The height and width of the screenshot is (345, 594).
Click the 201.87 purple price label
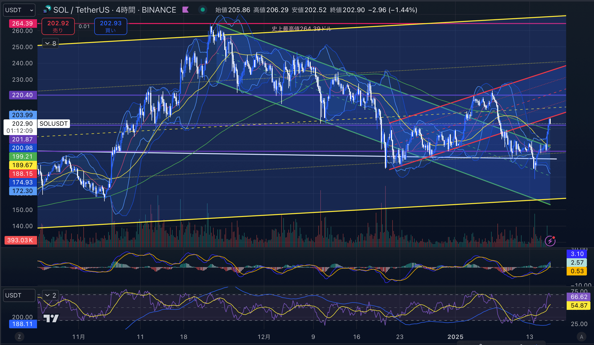(23, 139)
